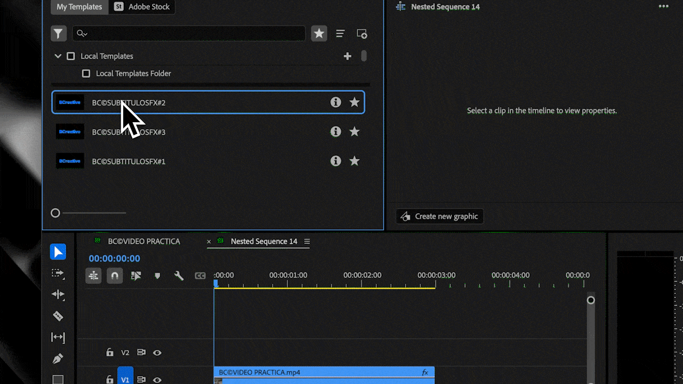Image resolution: width=683 pixels, height=384 pixels.
Task: Select the Pen tool
Action: [x=58, y=358]
